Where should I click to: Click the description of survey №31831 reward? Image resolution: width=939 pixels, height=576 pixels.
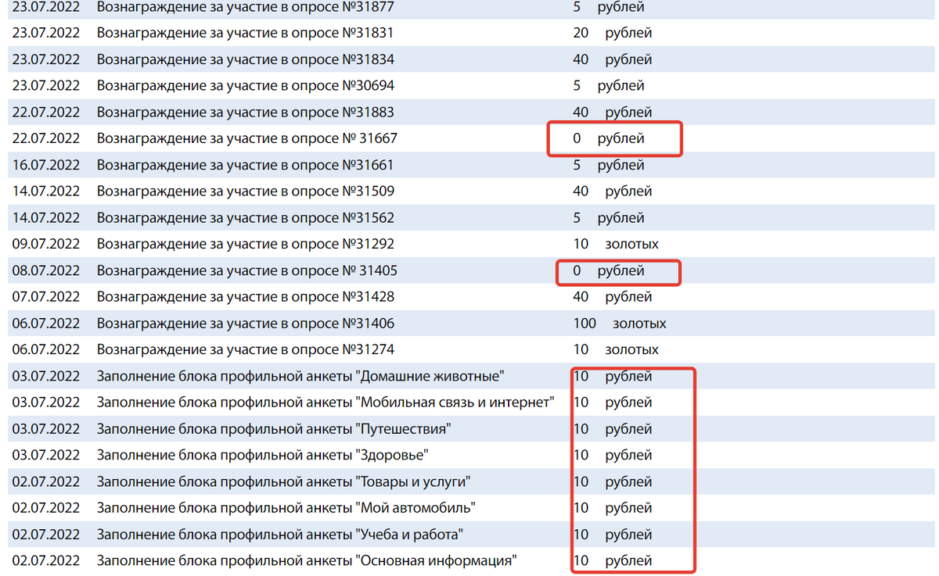(245, 33)
